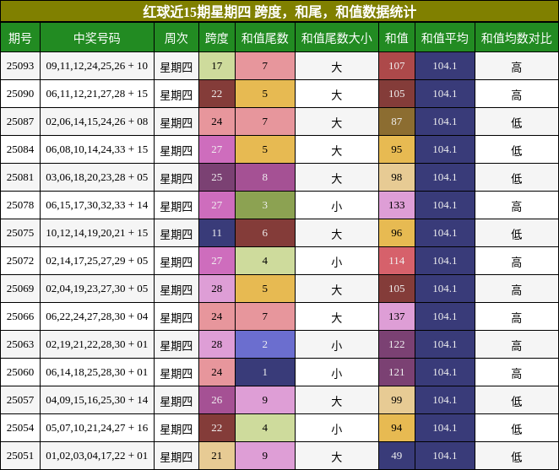Select issue number 25066
This screenshot has height=470, width=559.
[20, 316]
